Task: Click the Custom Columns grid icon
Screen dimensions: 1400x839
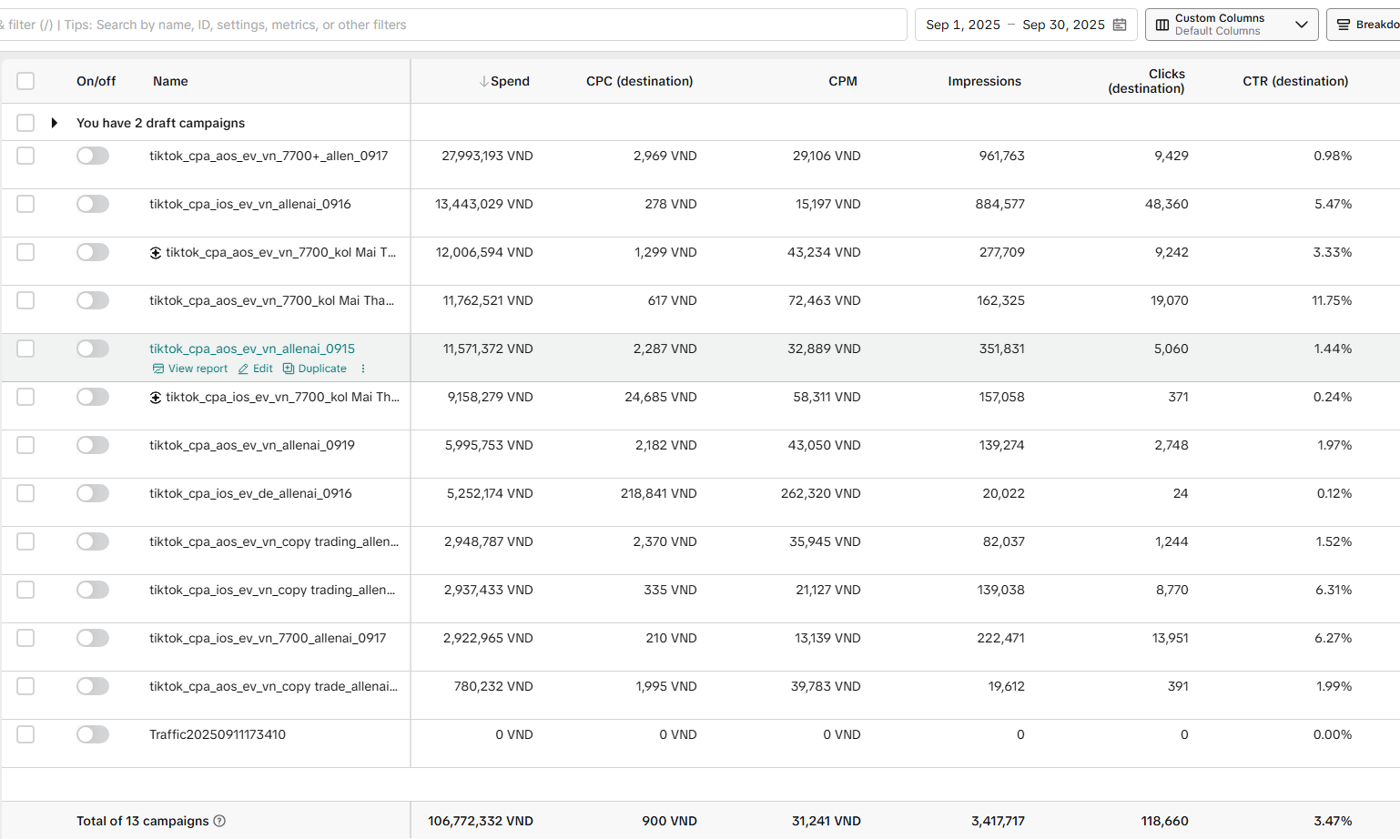Action: coord(1162,25)
